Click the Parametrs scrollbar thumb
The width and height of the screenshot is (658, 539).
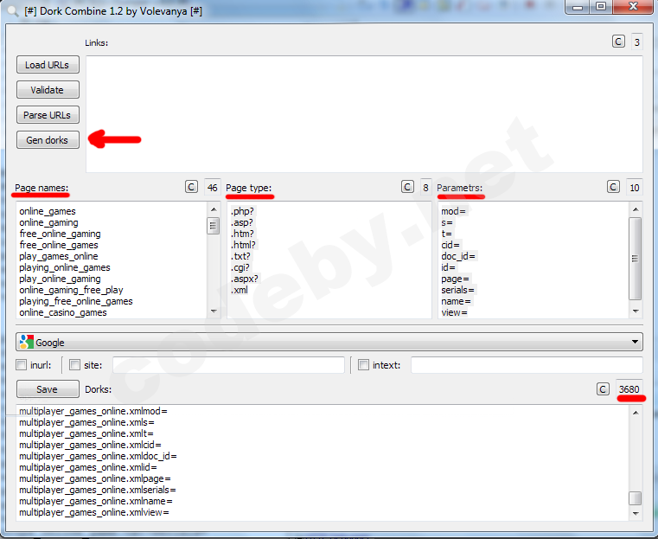(636, 259)
